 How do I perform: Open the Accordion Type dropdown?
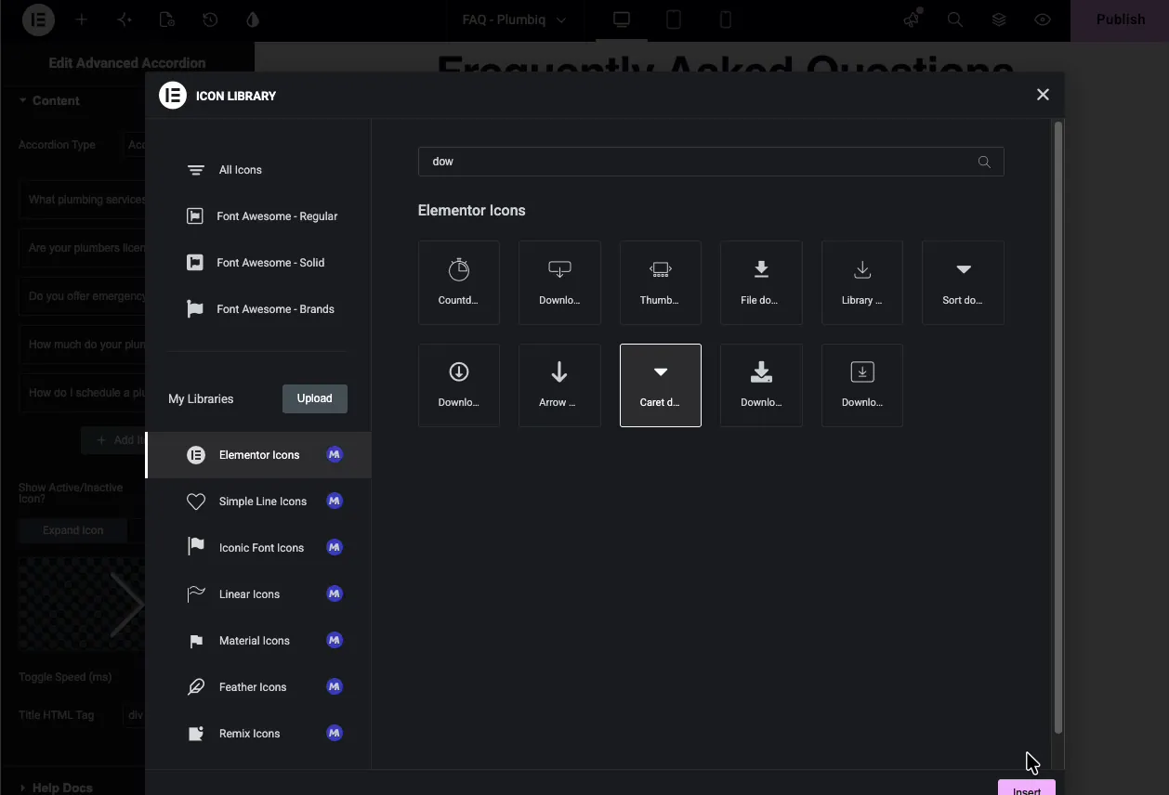coord(135,145)
